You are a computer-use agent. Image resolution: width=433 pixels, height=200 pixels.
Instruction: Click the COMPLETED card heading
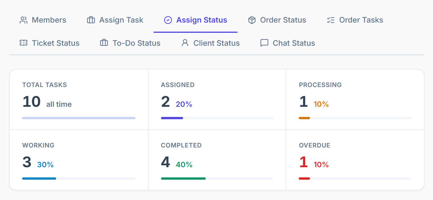(181, 145)
